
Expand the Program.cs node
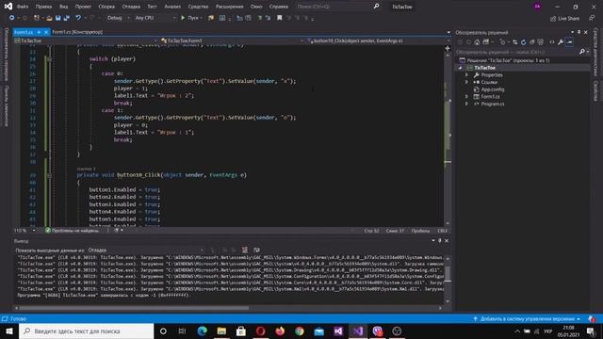point(467,104)
